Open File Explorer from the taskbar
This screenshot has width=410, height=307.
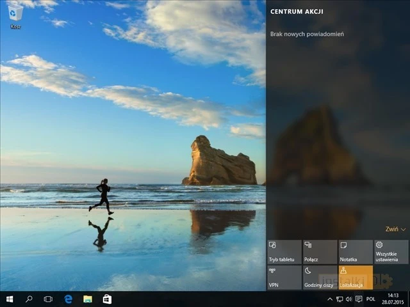click(87, 299)
